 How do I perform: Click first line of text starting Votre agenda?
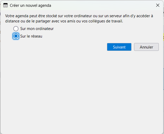(x=79, y=16)
